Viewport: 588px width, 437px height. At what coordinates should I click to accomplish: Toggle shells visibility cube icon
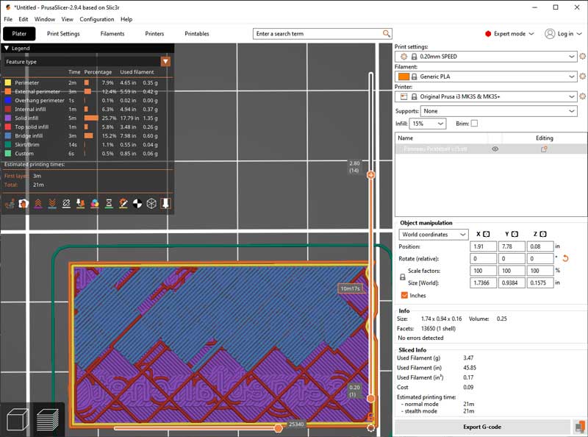coord(151,204)
